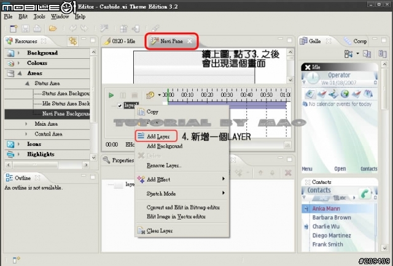393x266 pixels.
Task: Open the Window menu
Action: click(60, 17)
